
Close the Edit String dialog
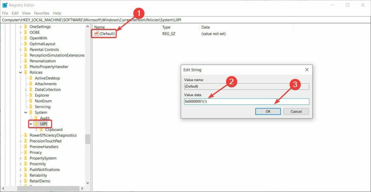click(x=307, y=70)
